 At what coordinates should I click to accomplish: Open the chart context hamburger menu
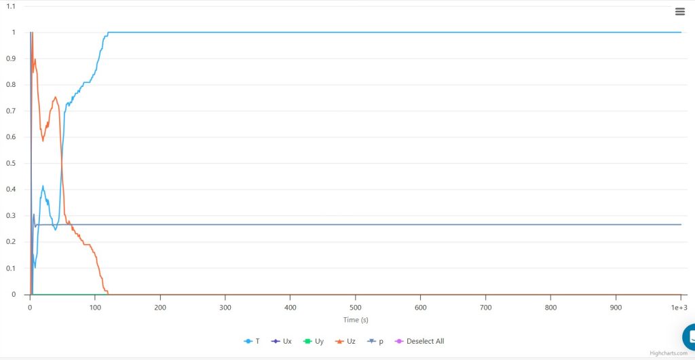[x=680, y=11]
